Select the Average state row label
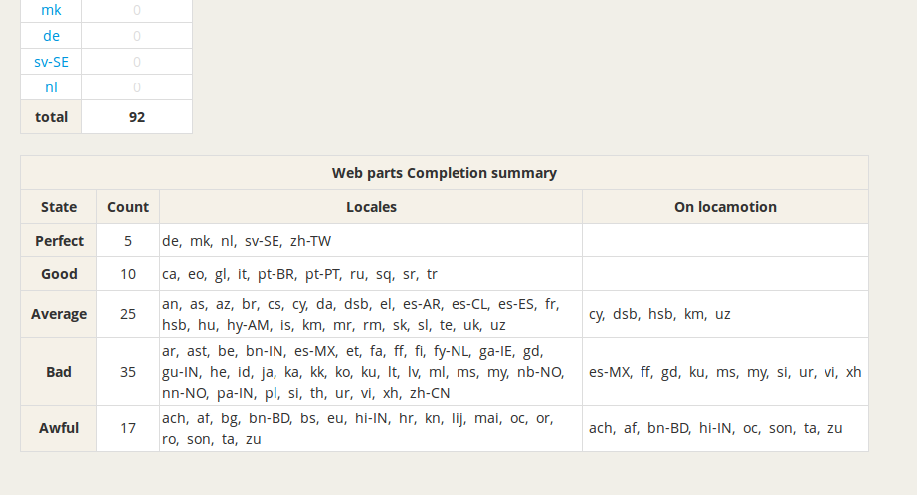Image resolution: width=917 pixels, height=495 pixels. click(59, 314)
